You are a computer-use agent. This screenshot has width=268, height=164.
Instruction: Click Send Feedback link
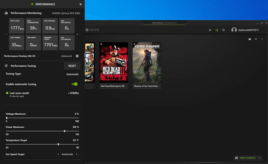(x=247, y=158)
